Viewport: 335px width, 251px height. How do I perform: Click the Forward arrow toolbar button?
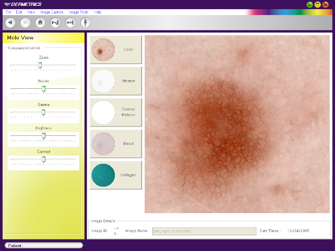click(25, 23)
